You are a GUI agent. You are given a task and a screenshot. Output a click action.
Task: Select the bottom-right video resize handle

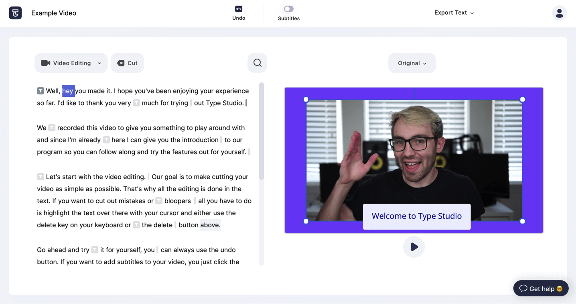tap(522, 221)
